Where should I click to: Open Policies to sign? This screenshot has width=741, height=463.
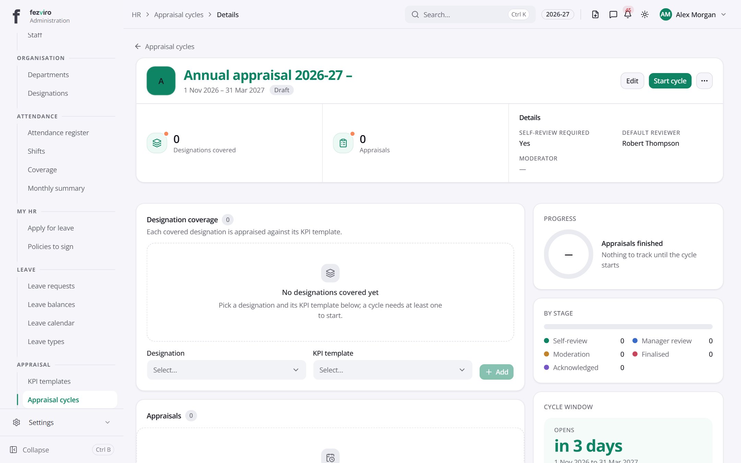(50, 247)
